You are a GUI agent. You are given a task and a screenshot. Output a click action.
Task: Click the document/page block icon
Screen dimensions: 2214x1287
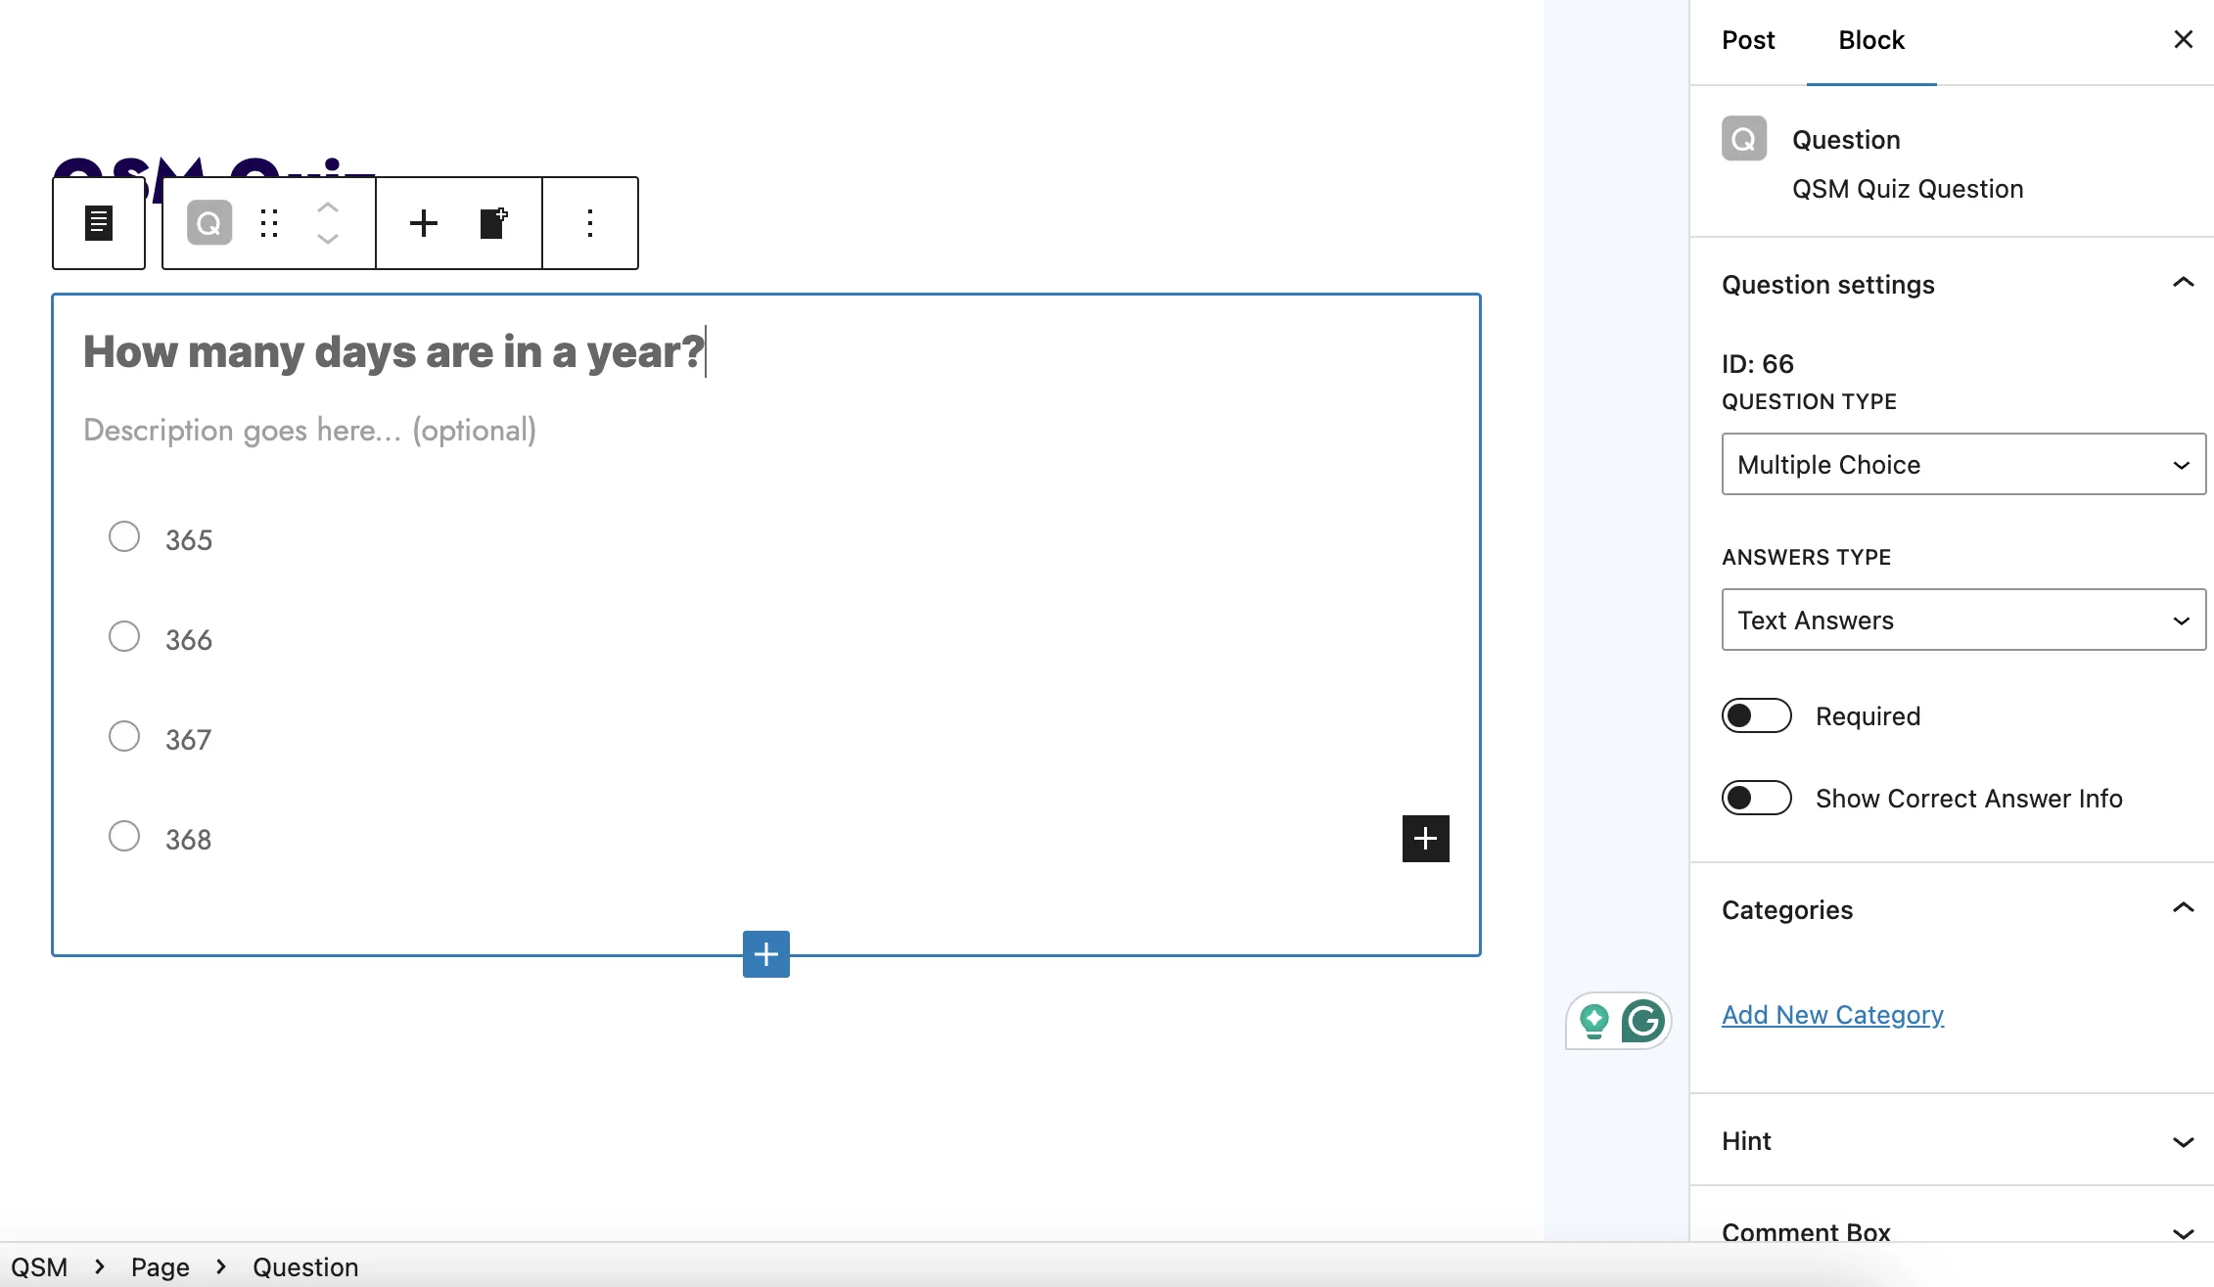[98, 222]
